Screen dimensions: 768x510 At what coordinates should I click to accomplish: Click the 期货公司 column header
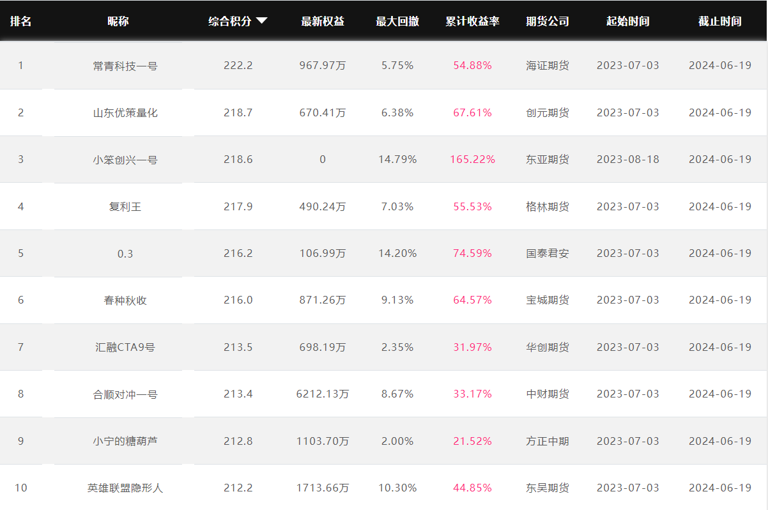tap(548, 21)
